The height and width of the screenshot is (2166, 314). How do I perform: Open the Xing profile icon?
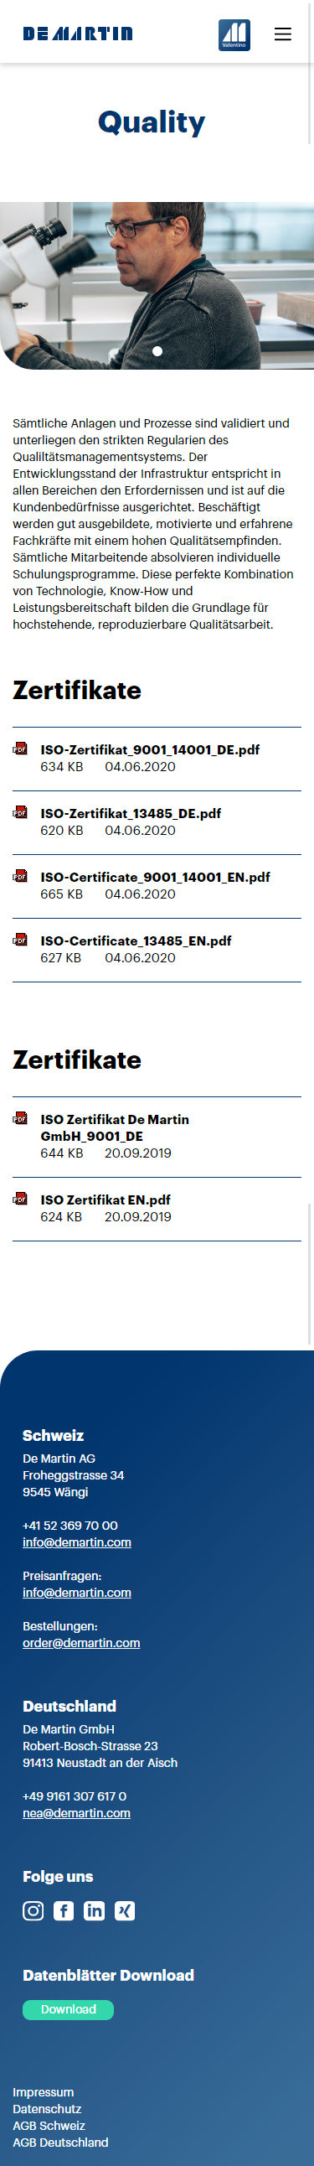pyautogui.click(x=125, y=1911)
